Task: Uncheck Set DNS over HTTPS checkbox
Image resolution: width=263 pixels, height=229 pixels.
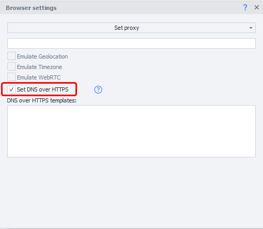Action: pyautogui.click(x=12, y=89)
